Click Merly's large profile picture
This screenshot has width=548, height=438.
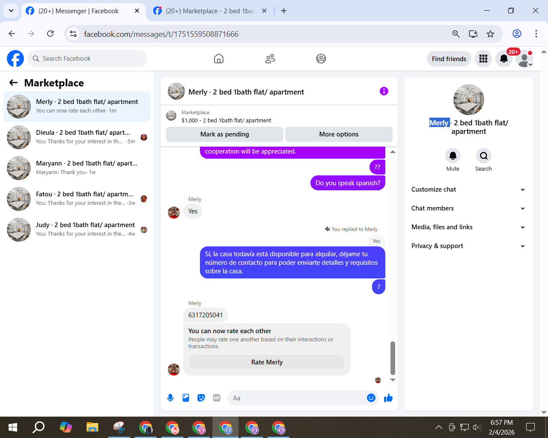pyautogui.click(x=469, y=100)
